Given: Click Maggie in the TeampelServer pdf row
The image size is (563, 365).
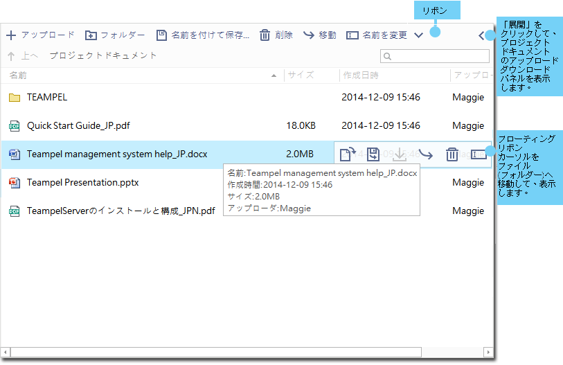Looking at the screenshot, I should coord(468,211).
